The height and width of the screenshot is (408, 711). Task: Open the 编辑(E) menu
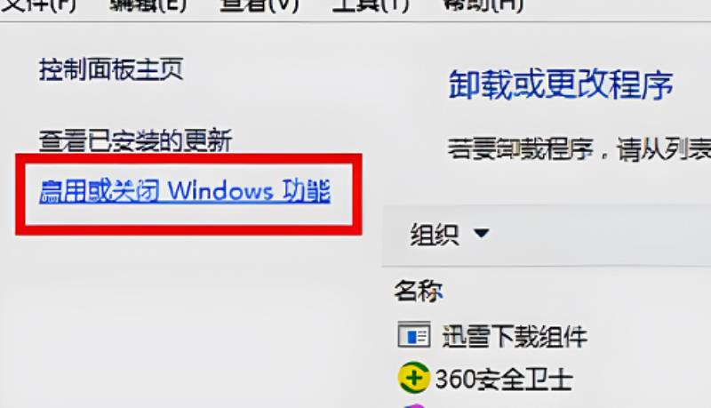point(148,5)
